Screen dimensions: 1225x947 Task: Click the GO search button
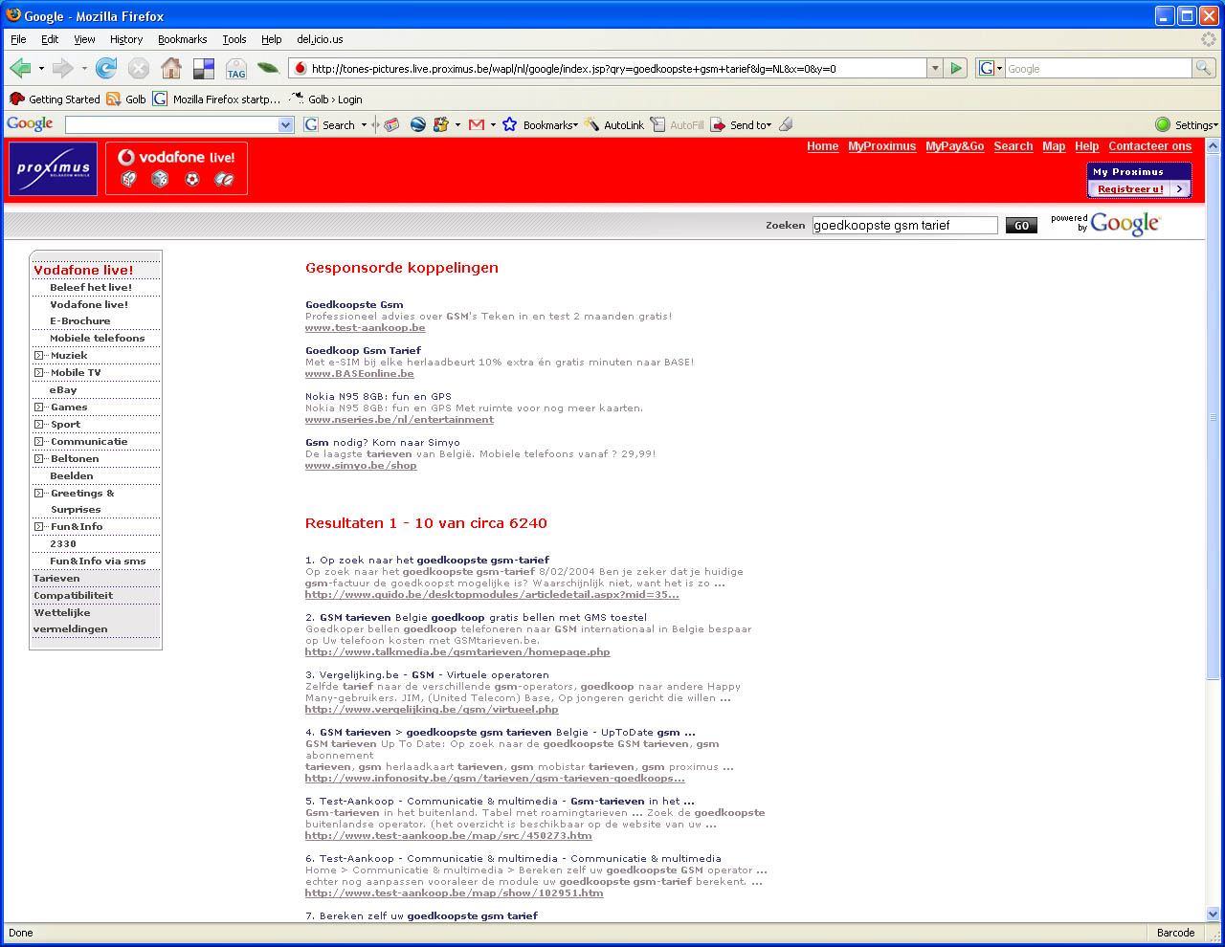click(x=1021, y=226)
